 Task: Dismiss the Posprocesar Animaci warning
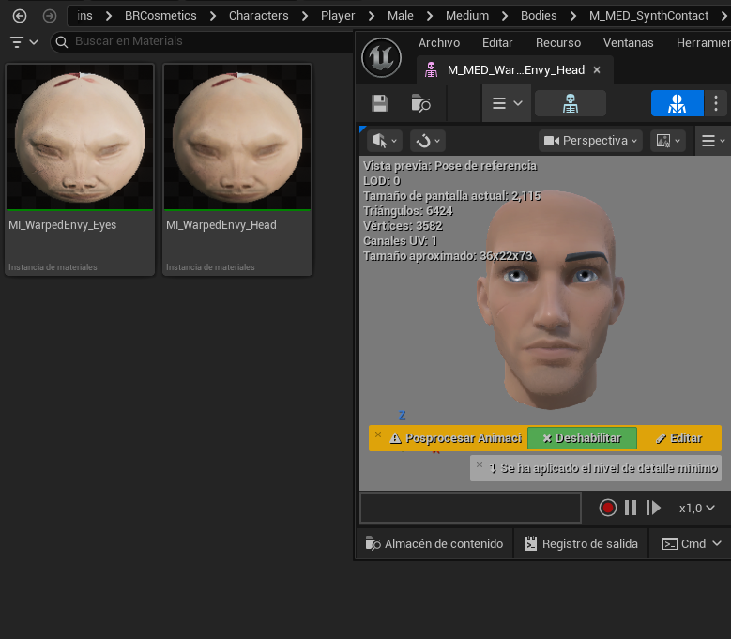point(378,434)
